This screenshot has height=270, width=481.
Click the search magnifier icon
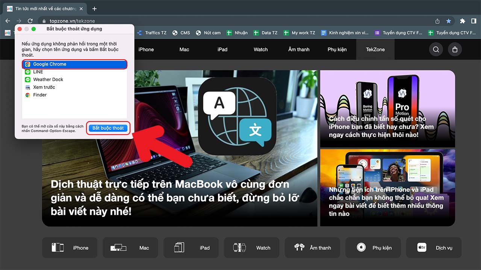[x=436, y=49]
